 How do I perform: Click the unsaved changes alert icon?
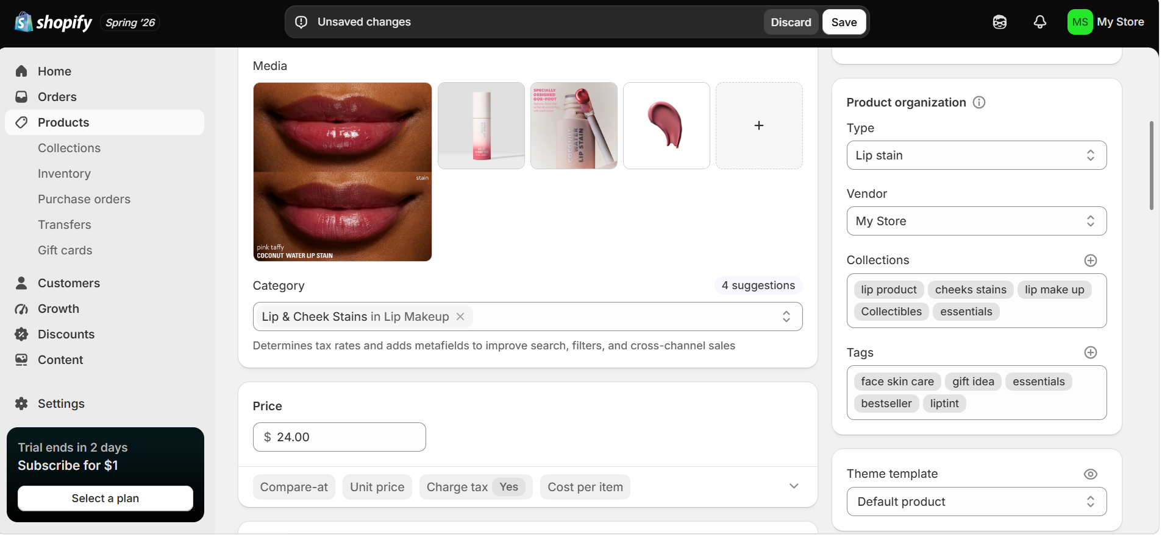[301, 22]
